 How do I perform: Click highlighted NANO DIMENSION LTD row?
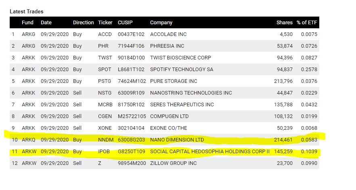point(164,139)
